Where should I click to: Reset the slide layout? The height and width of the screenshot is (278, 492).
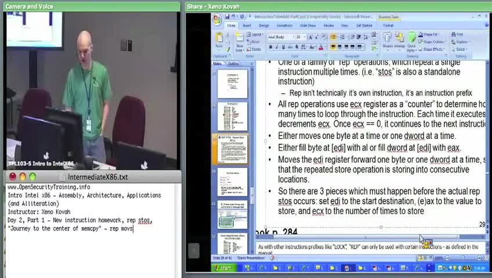point(254,42)
